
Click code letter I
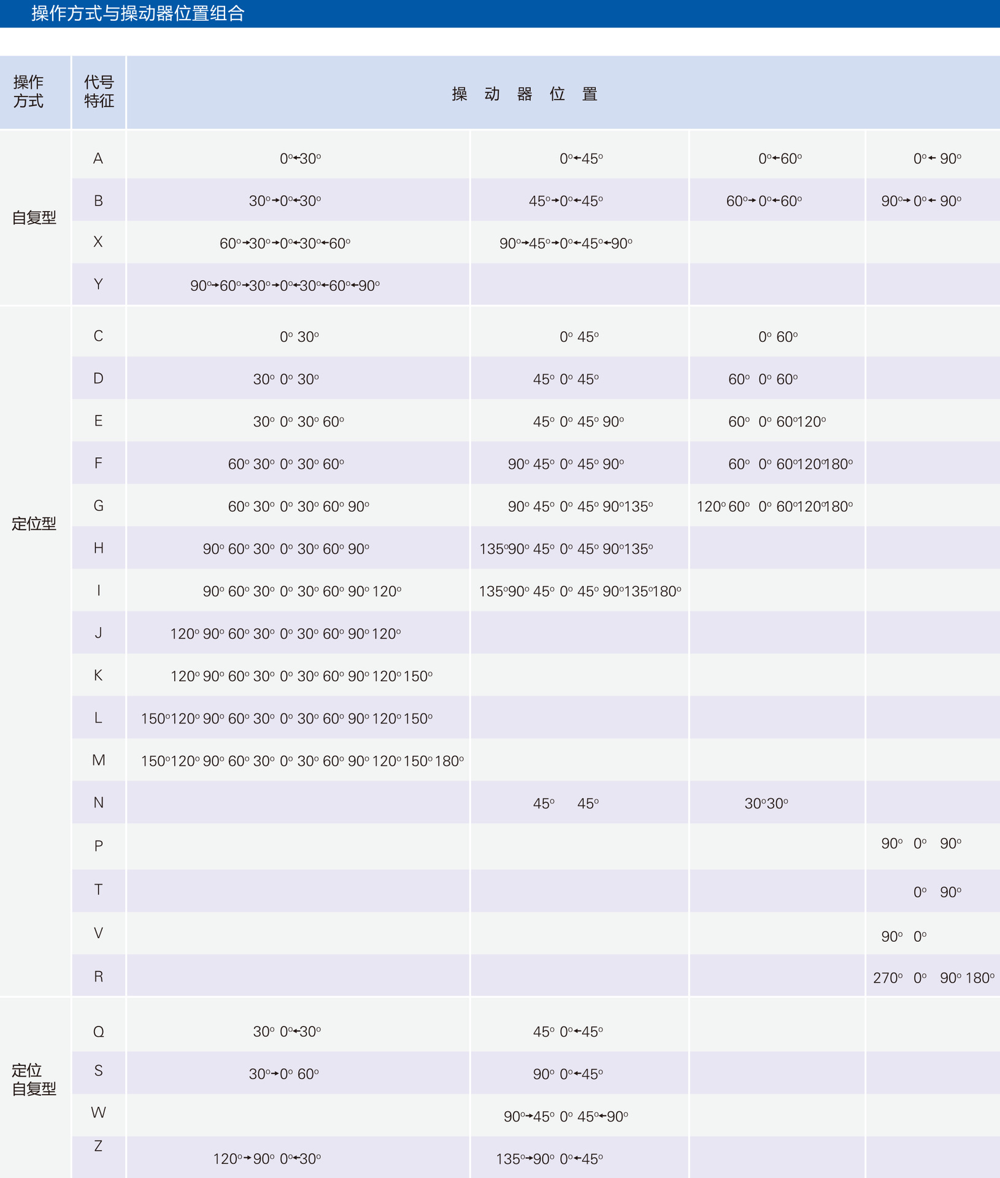click(98, 590)
